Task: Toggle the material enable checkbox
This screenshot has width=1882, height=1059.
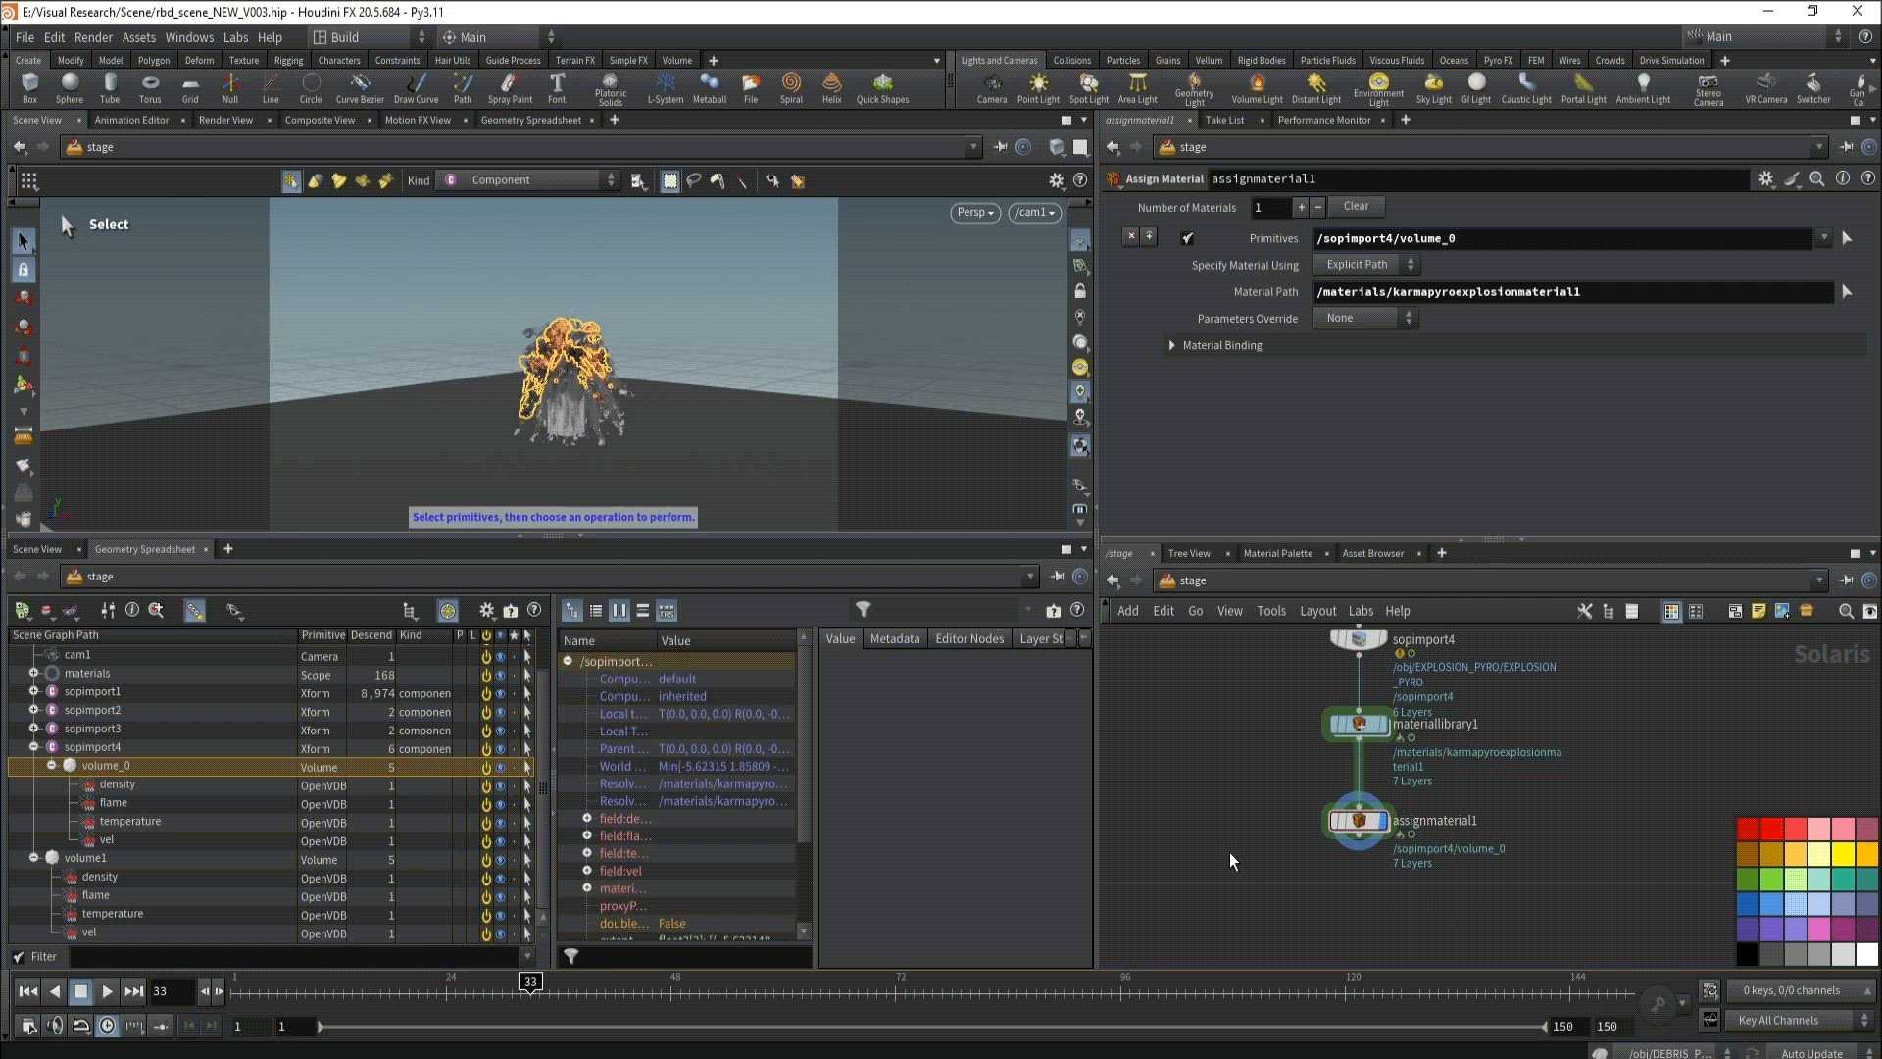Action: (1187, 238)
